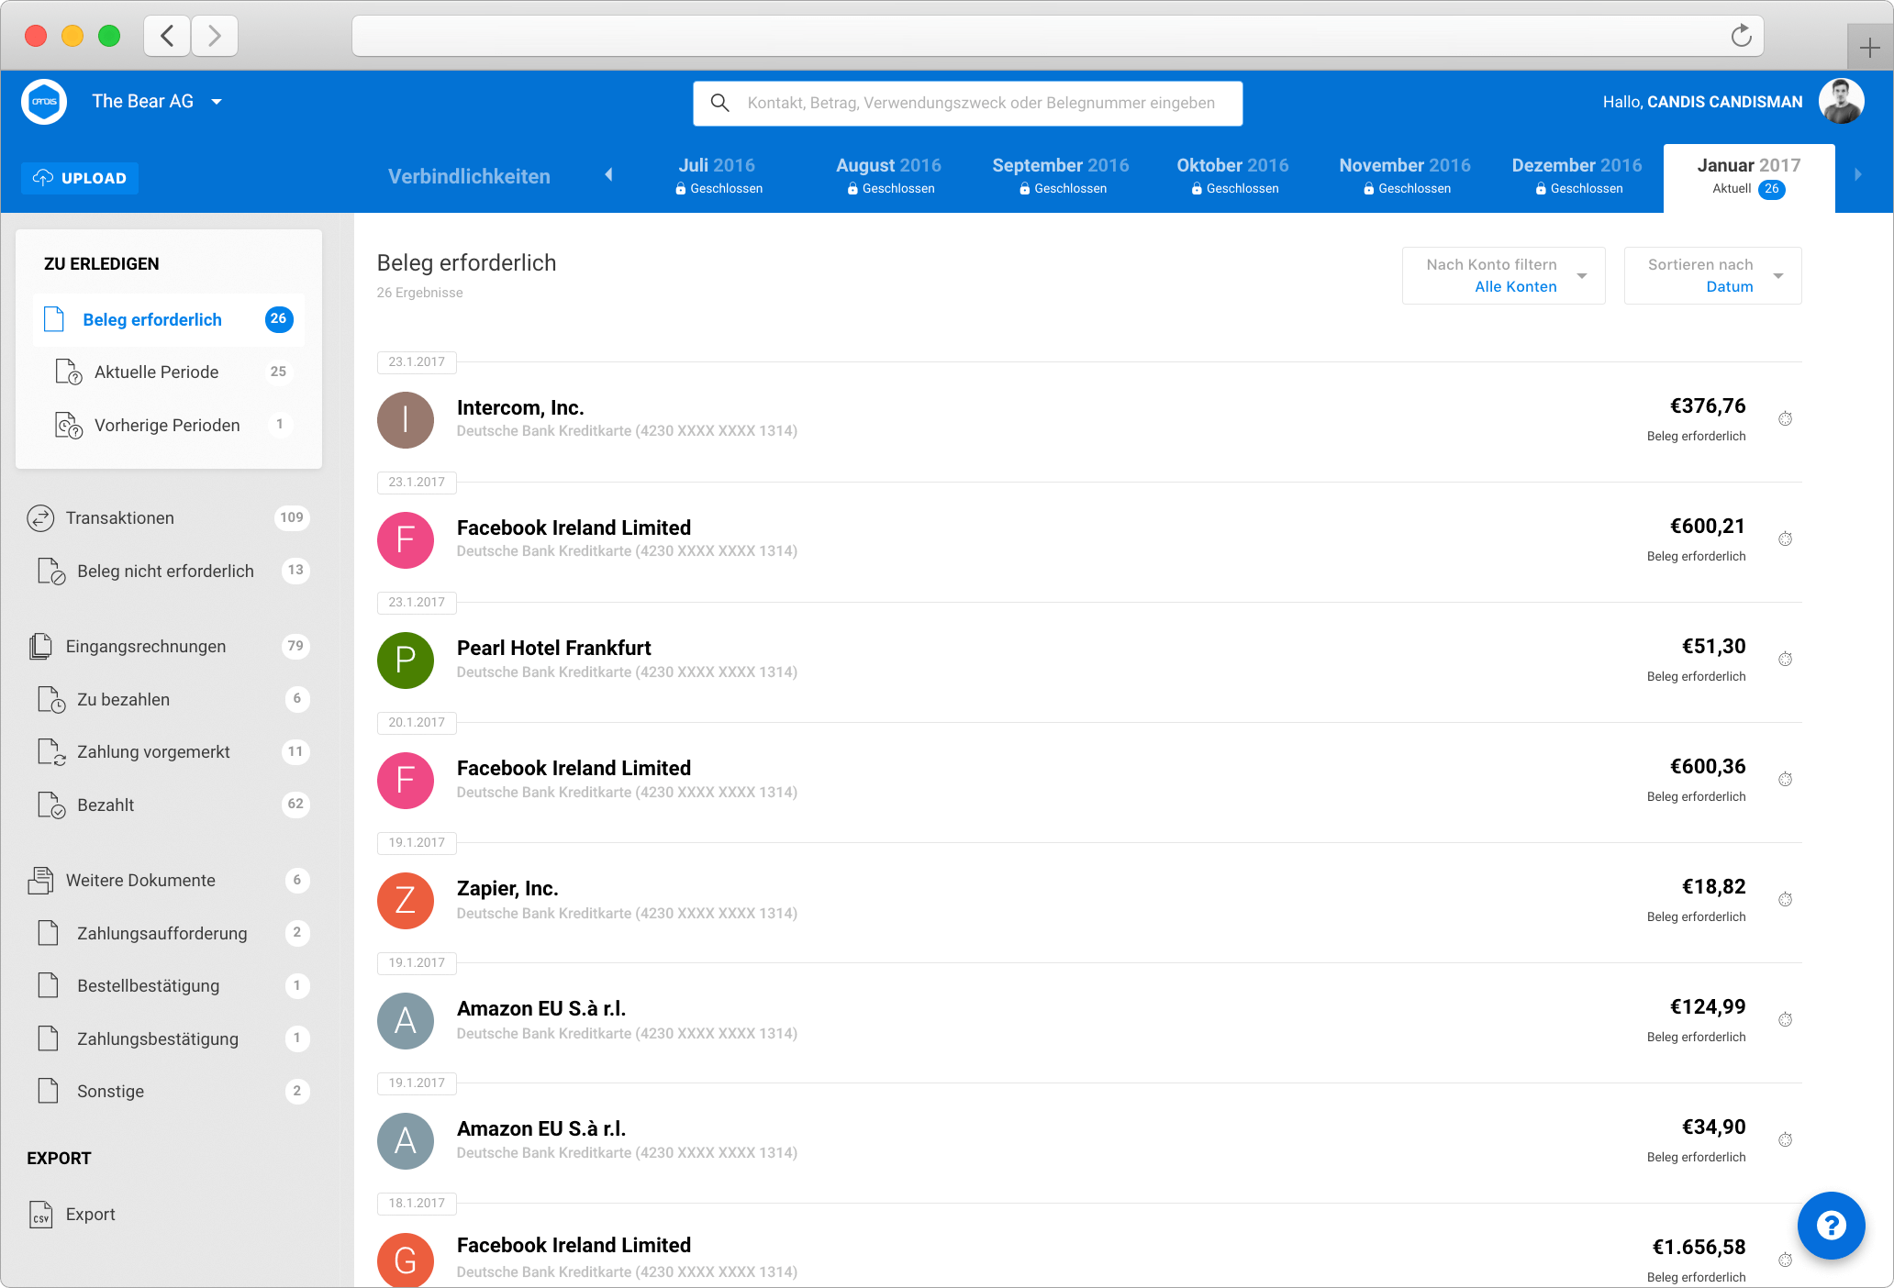Open the Aktuelle Periode filter
The width and height of the screenshot is (1894, 1288).
156,372
